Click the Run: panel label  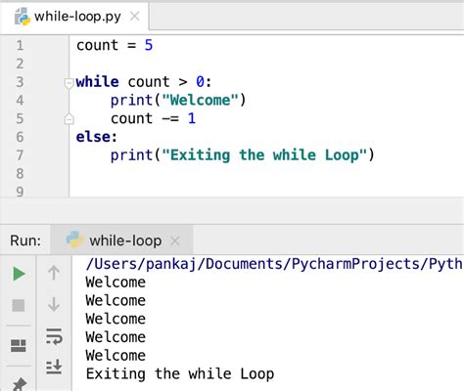coord(25,240)
